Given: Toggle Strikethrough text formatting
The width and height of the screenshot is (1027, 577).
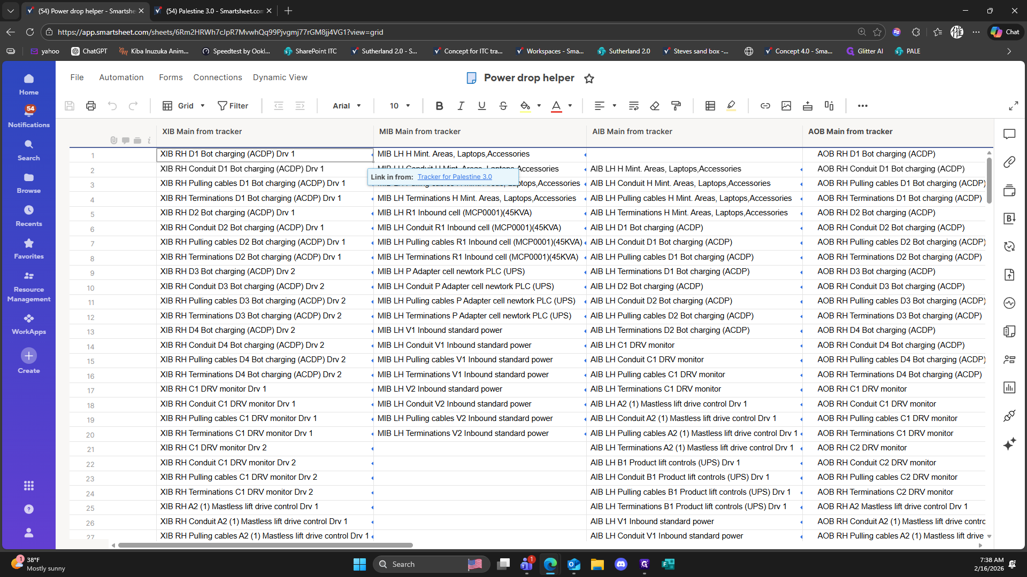Looking at the screenshot, I should pyautogui.click(x=503, y=106).
